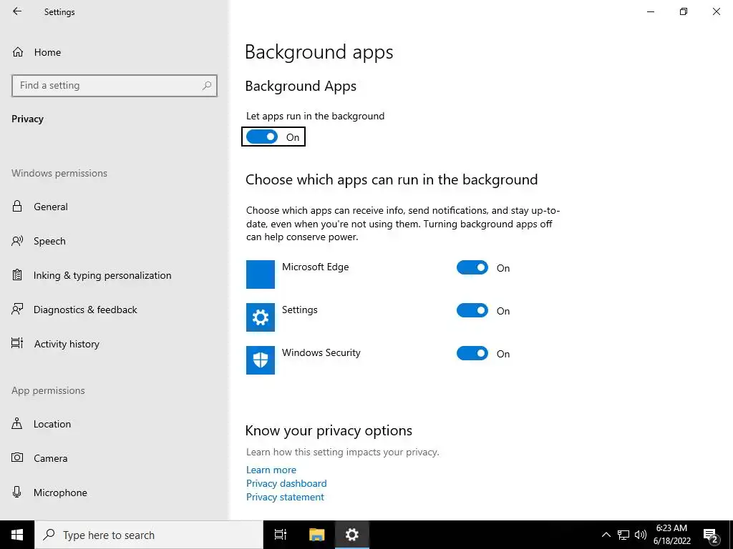
Task: Open the Privacy statement link
Action: click(285, 498)
